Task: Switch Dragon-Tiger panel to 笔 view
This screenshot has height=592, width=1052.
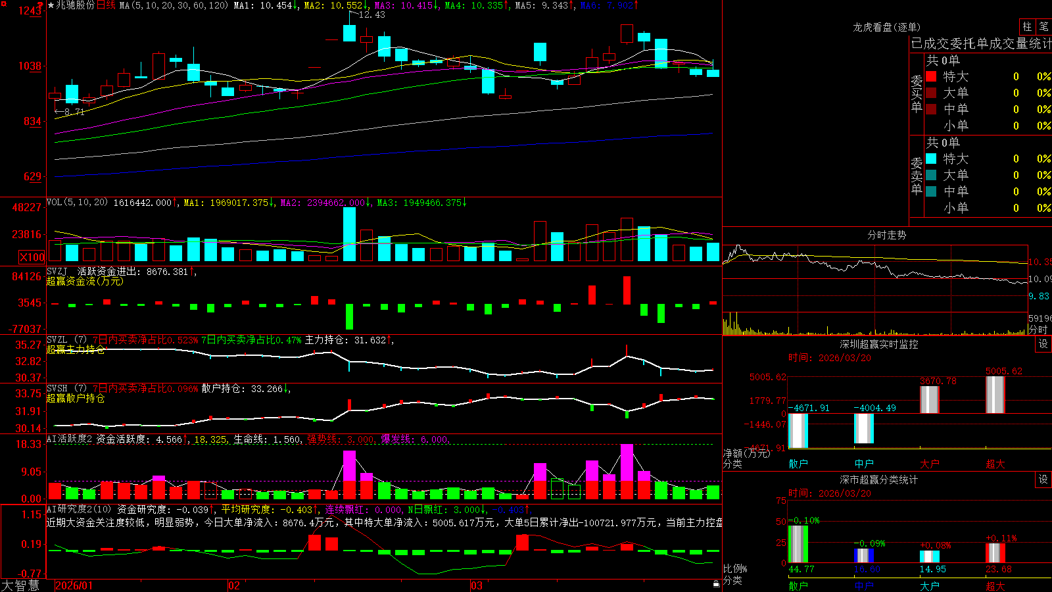Action: pyautogui.click(x=1043, y=27)
